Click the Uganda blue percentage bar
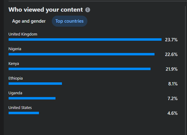This screenshot has width=187, height=135. point(32,98)
